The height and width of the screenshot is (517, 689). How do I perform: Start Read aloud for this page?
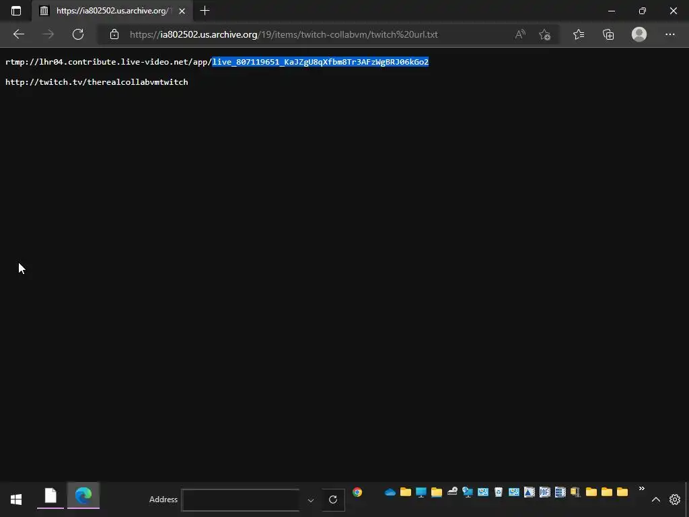pos(520,34)
